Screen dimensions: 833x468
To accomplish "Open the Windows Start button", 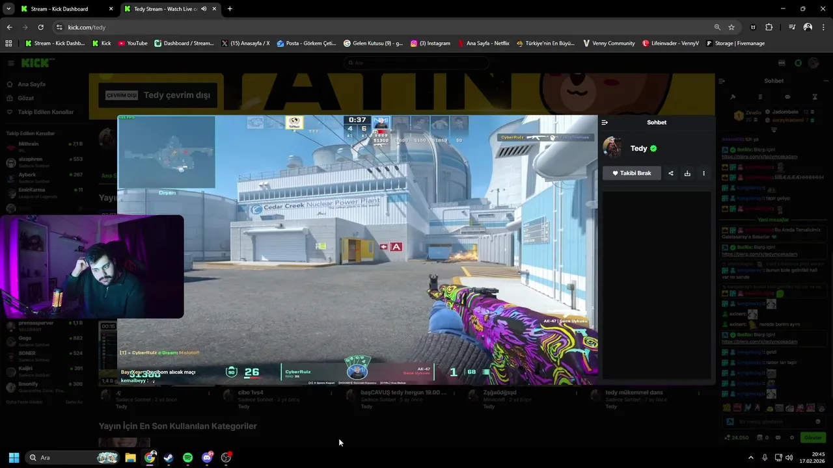I will (14, 458).
